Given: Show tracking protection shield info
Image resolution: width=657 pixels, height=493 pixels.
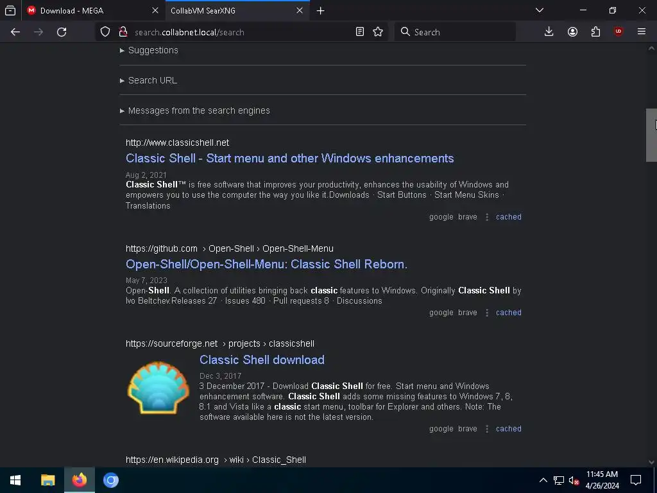Looking at the screenshot, I should [x=105, y=32].
